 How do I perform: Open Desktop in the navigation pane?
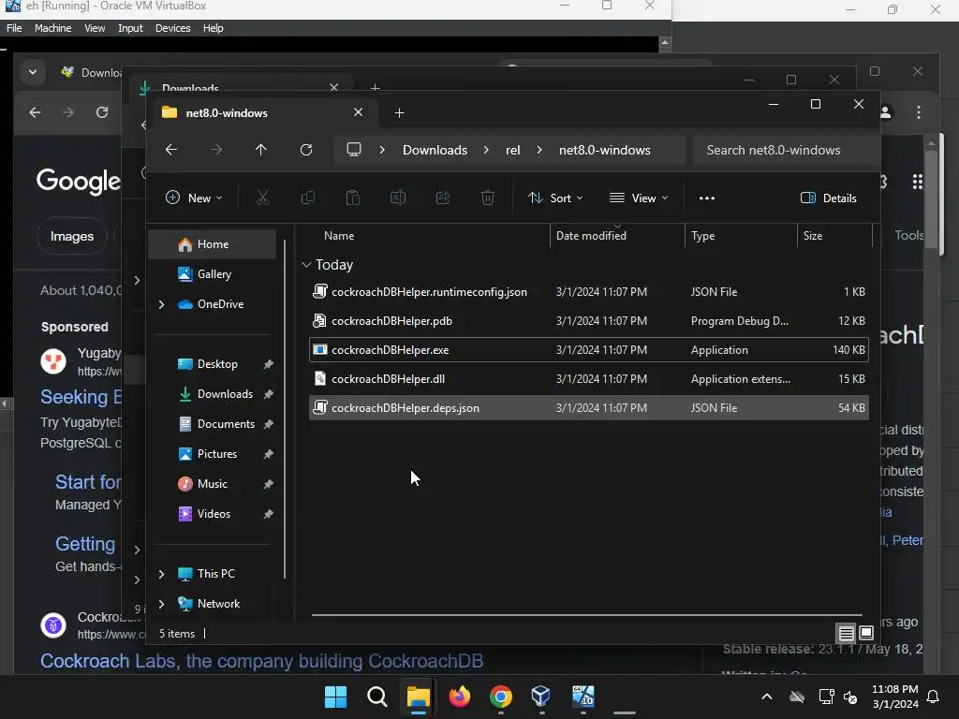pos(217,364)
